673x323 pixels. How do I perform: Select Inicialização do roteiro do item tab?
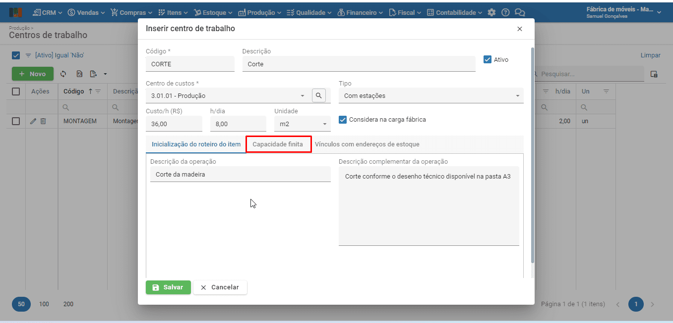(x=196, y=144)
